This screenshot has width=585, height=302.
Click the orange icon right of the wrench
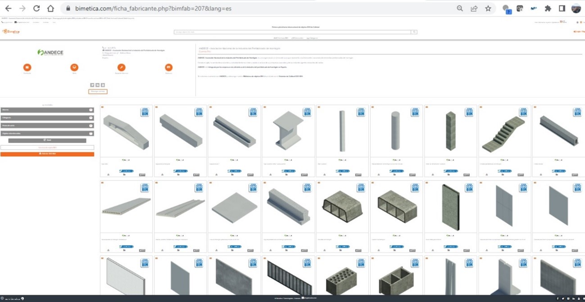click(x=168, y=67)
